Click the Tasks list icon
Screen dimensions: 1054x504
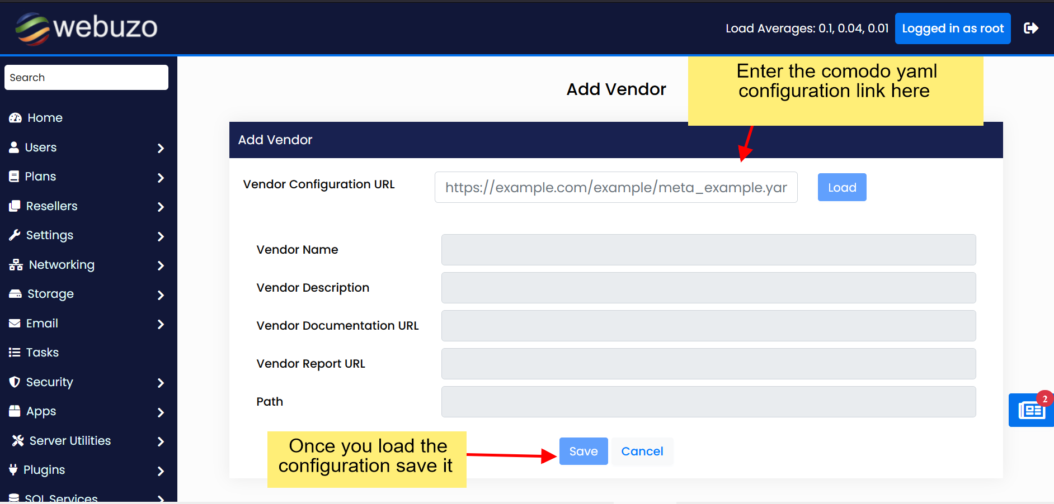(15, 353)
